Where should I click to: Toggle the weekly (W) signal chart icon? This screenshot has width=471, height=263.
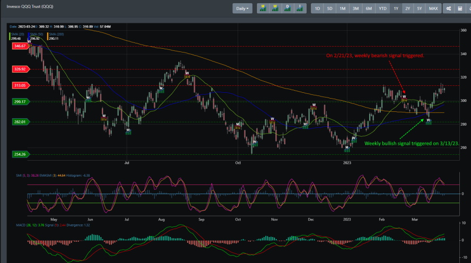275,8
